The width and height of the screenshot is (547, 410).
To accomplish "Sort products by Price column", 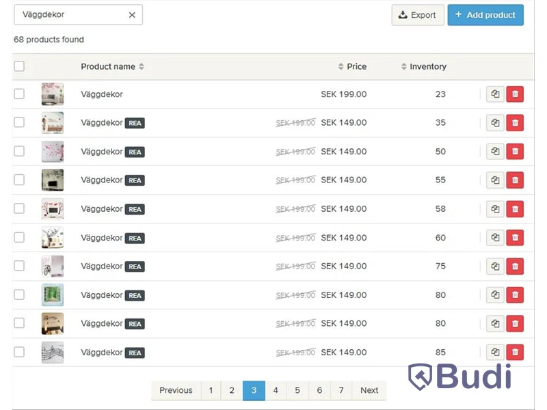I will (352, 66).
